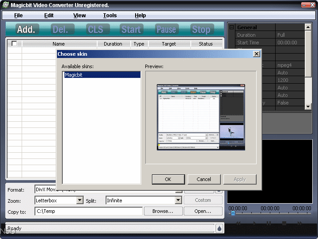Open the Edit menu
The image size is (318, 239).
tap(49, 15)
